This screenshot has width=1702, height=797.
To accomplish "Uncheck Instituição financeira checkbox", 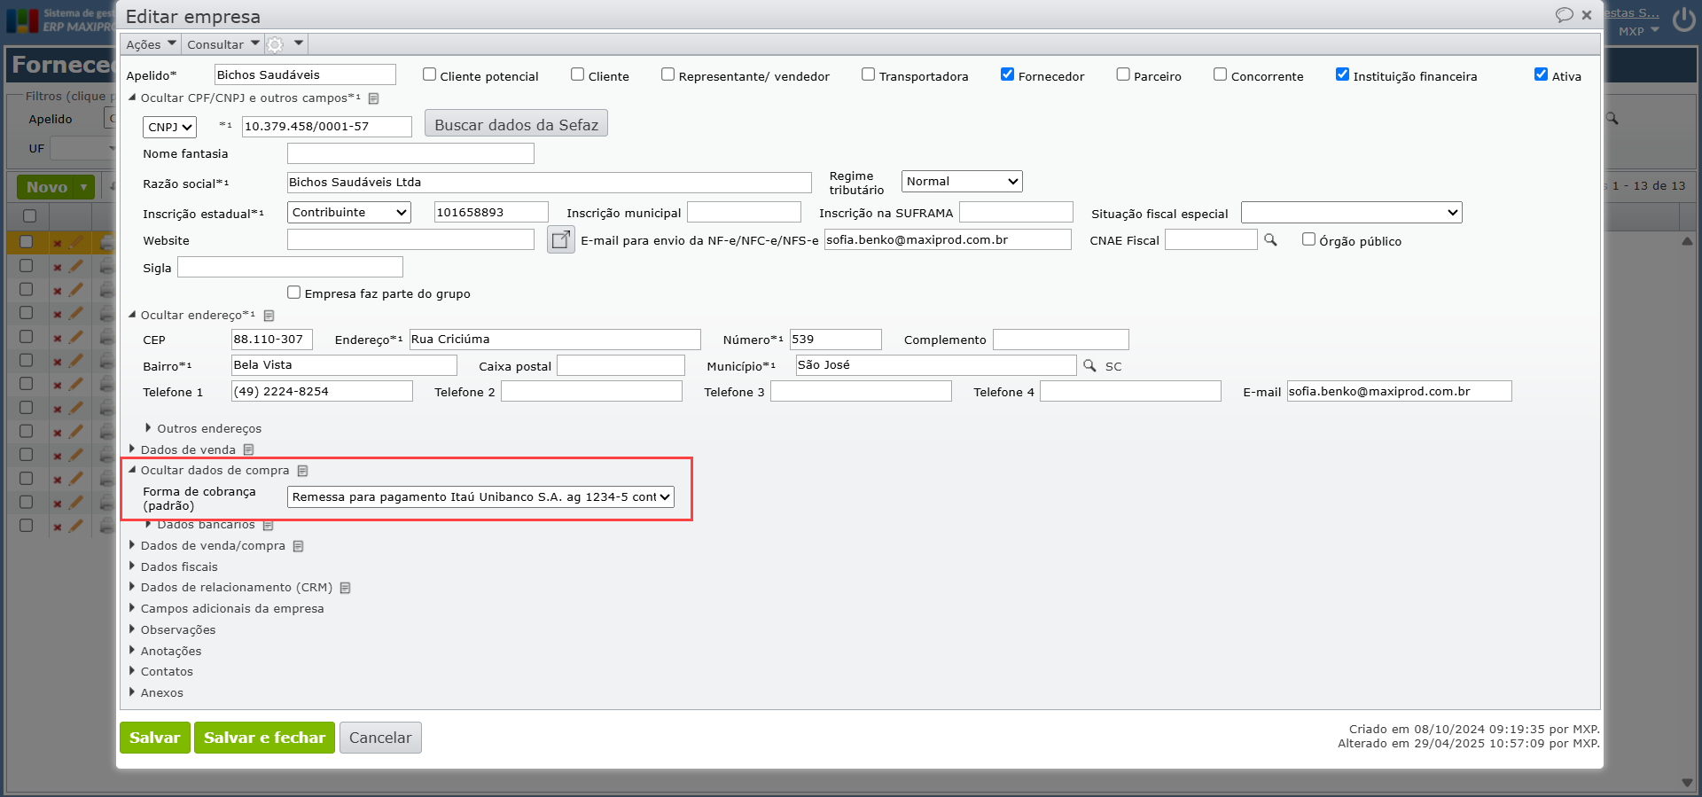I will pos(1343,74).
